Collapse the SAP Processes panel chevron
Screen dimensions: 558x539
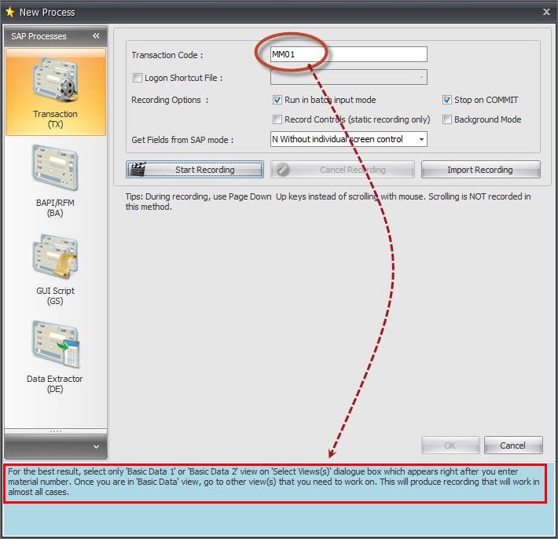[96, 36]
